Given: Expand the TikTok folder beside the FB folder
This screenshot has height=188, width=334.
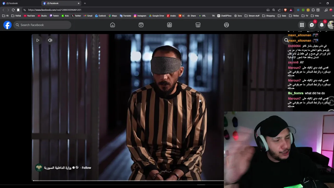Looking at the screenshot, I should pos(16,16).
